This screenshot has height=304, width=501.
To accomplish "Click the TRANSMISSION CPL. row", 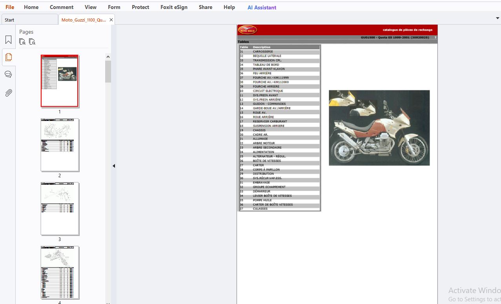I will click(x=280, y=60).
